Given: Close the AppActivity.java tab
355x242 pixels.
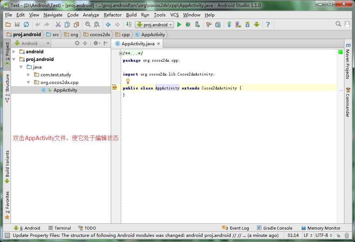Looking at the screenshot, I should (x=158, y=43).
